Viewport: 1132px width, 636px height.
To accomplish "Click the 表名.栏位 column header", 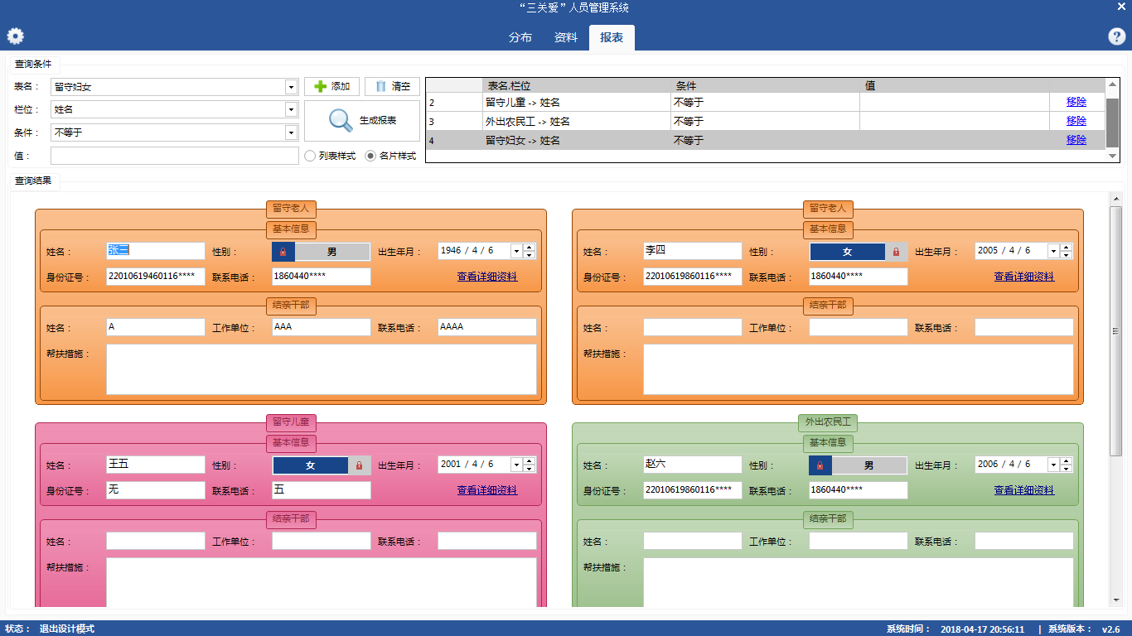I will 577,85.
